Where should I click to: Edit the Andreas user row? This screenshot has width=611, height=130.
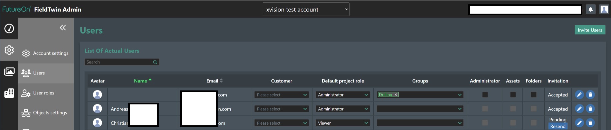point(579,109)
